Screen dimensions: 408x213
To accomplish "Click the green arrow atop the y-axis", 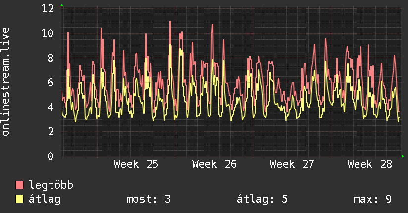I will [x=62, y=5].
